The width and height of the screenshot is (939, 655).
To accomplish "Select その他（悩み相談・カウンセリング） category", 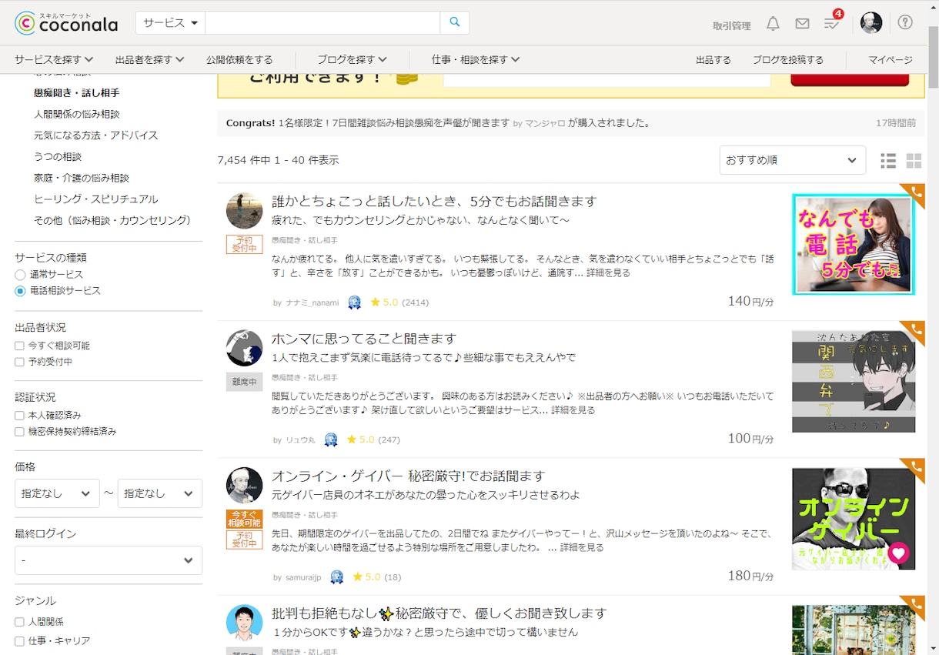I will pyautogui.click(x=112, y=220).
